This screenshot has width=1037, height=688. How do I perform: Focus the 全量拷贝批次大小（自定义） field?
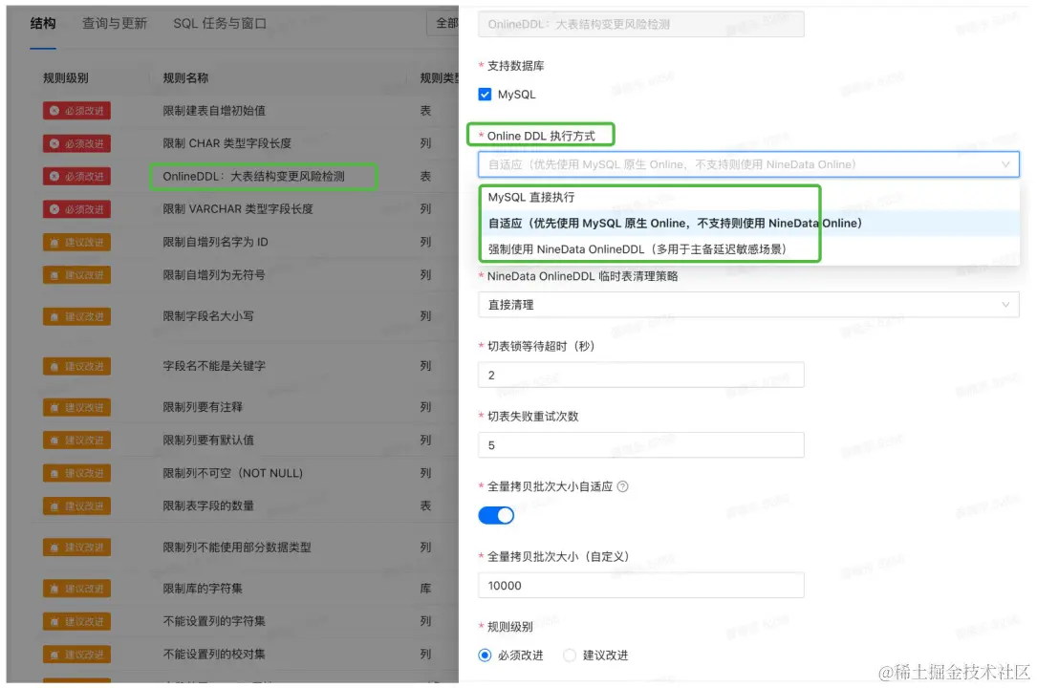tap(641, 585)
